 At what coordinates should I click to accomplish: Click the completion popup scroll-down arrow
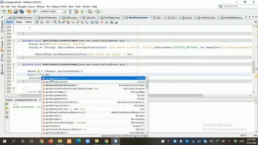coord(147,133)
